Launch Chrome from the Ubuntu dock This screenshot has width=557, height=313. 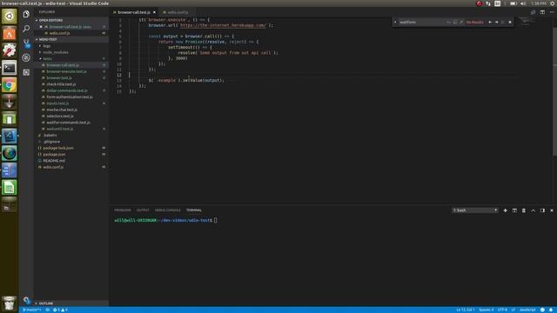point(10,85)
